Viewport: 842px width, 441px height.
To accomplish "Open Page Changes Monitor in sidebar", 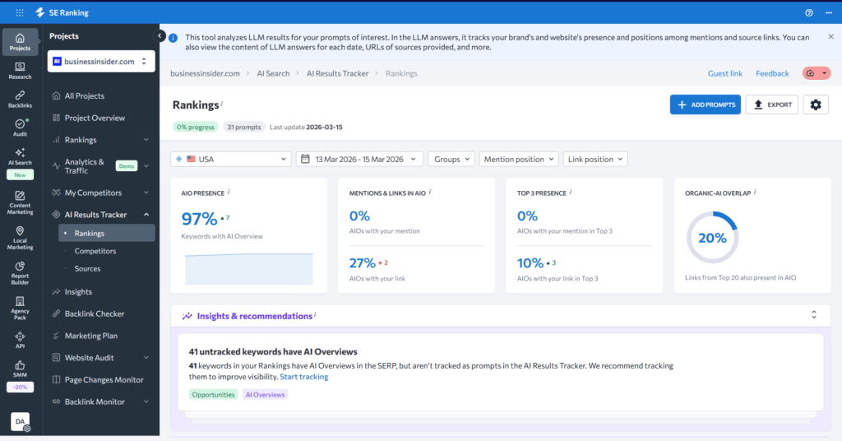I will (x=104, y=379).
